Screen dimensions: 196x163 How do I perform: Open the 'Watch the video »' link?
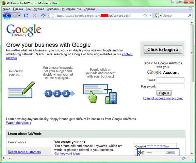(19, 123)
